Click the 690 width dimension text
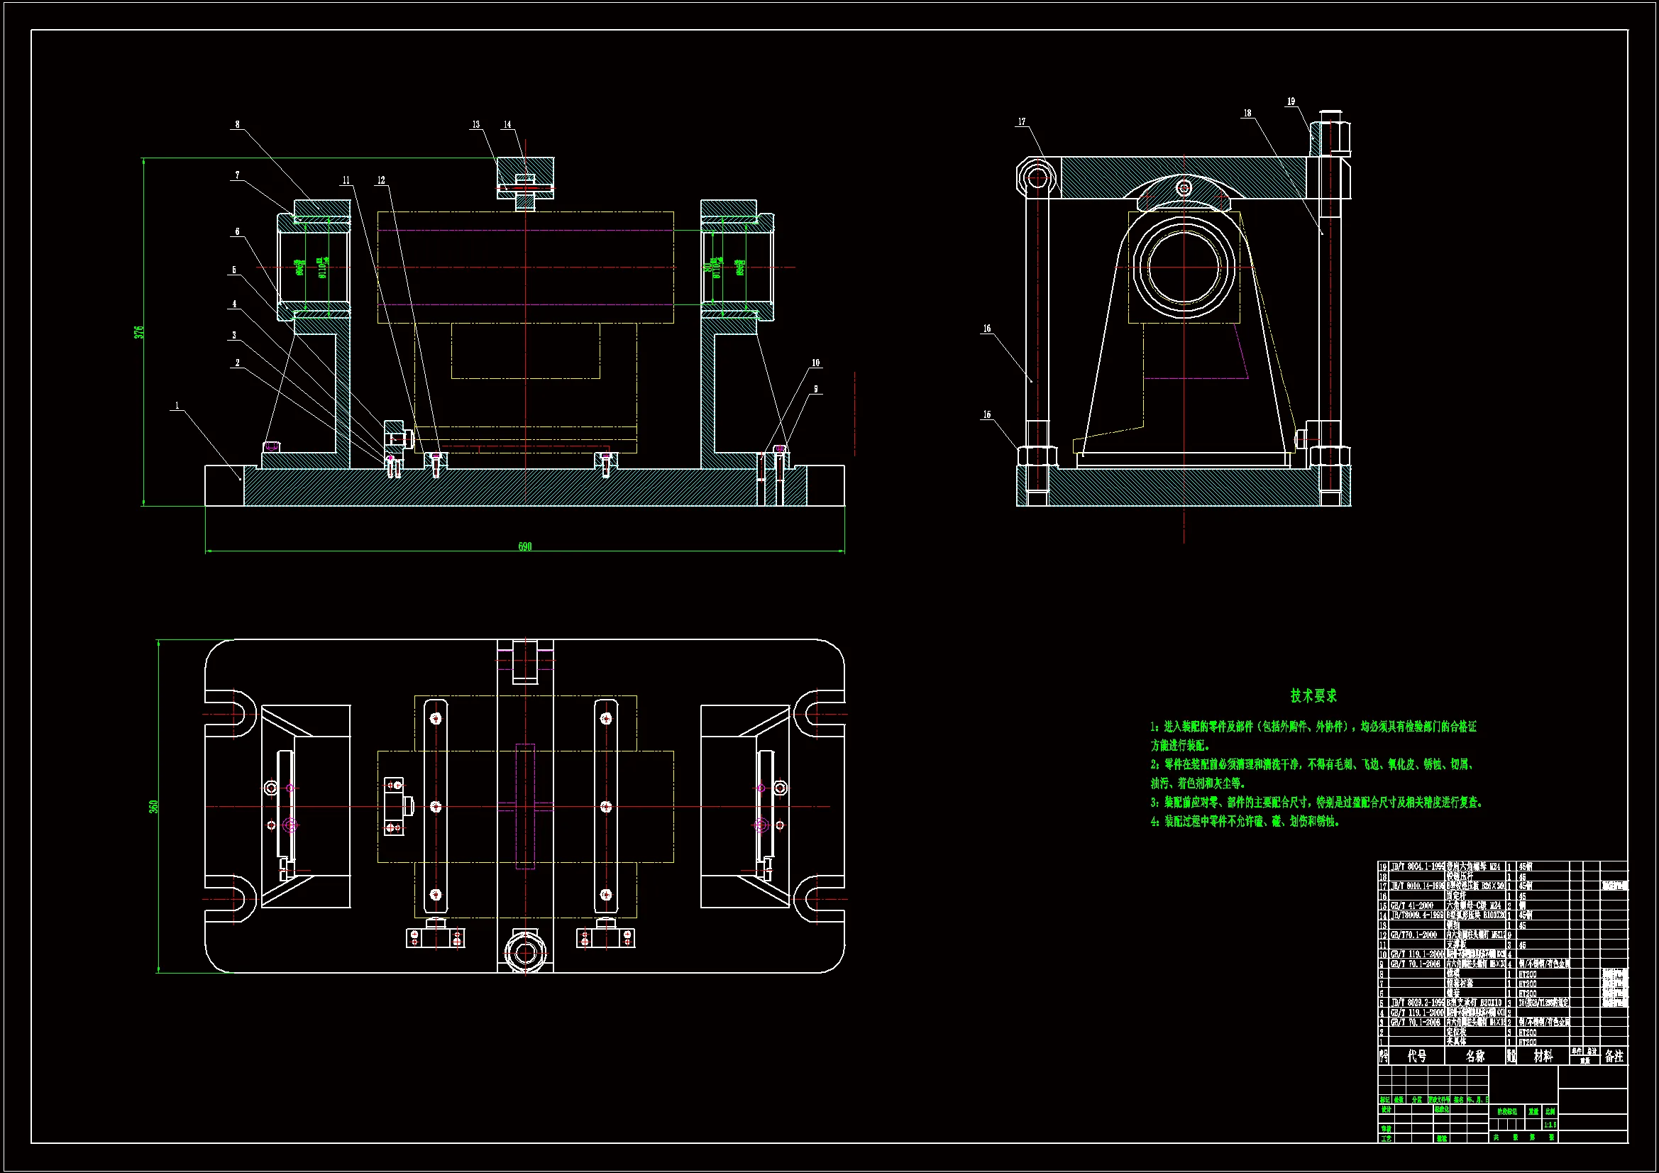The width and height of the screenshot is (1659, 1173). (x=524, y=546)
